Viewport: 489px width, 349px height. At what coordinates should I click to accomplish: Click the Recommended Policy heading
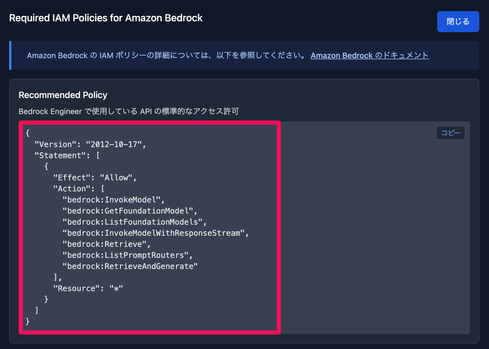[63, 95]
